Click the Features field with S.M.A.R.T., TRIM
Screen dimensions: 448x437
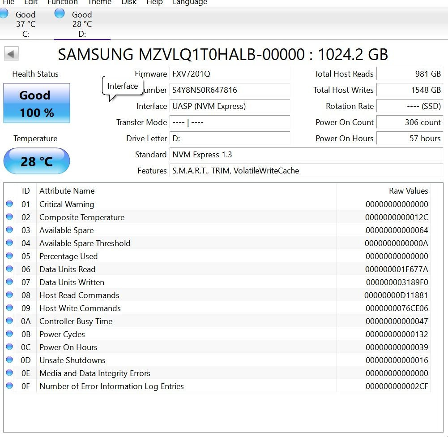pos(306,171)
